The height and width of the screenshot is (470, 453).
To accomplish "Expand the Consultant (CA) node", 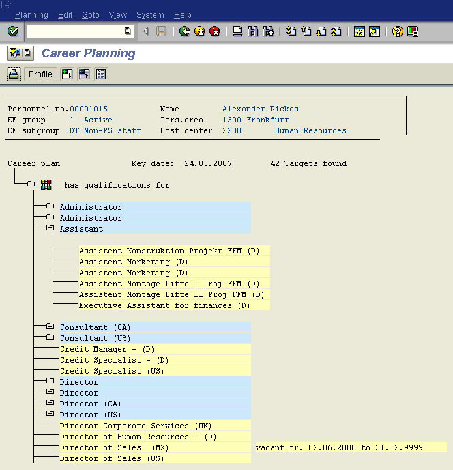I will coord(50,326).
